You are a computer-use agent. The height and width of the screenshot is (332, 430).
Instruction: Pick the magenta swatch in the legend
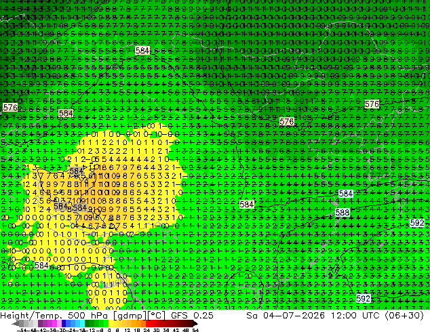click(54, 323)
